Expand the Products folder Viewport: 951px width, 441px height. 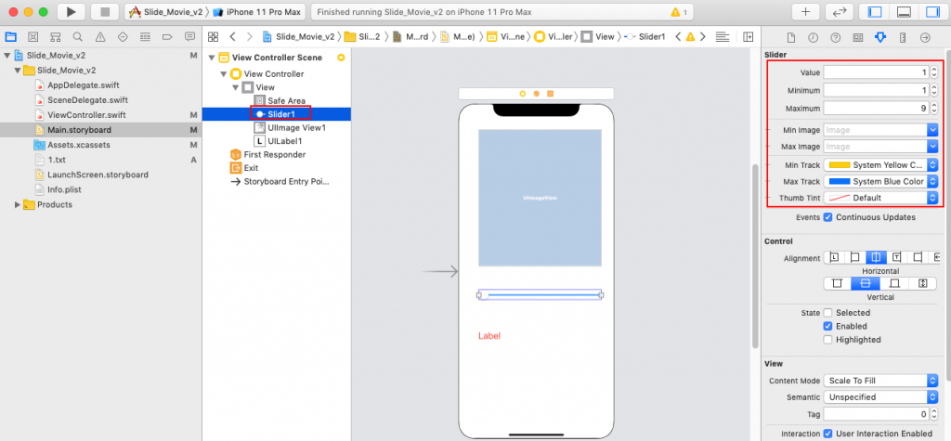click(18, 204)
